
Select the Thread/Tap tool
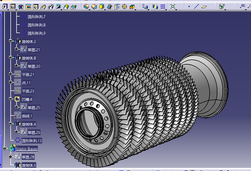[x=124, y=7]
